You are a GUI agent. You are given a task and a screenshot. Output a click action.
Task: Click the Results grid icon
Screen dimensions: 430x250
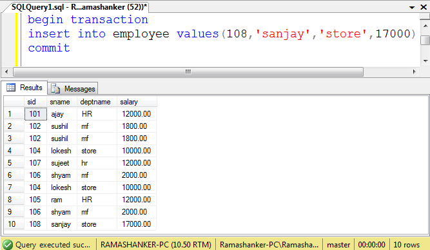pos(11,88)
